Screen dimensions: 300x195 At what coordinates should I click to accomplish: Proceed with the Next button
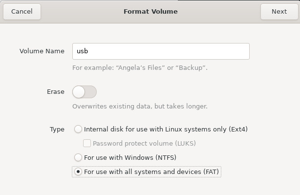coord(279,11)
